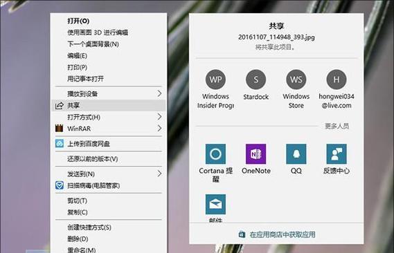Click the 将共享此项目。 subtitle text
This screenshot has height=253, width=394.
(275, 47)
